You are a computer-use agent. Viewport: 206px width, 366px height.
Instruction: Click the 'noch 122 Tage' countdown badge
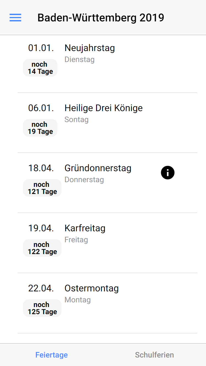[42, 248]
